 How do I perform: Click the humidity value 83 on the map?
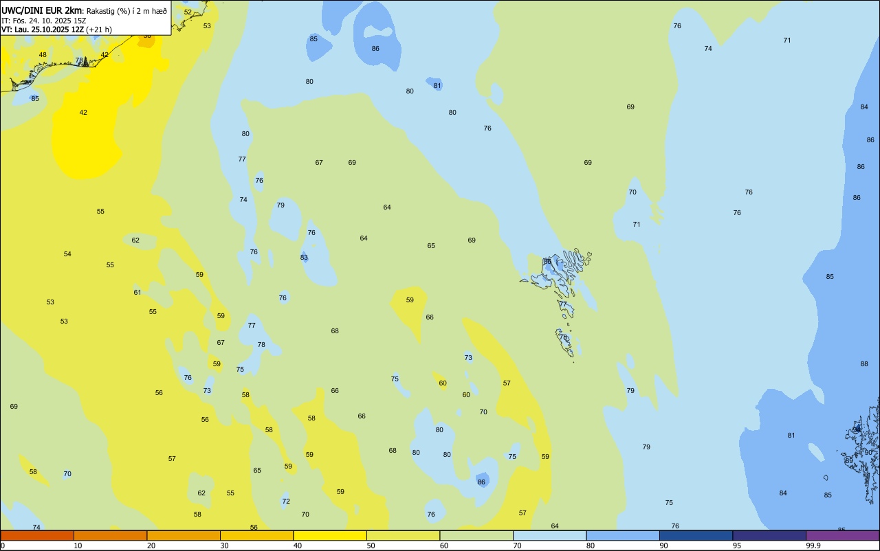[x=304, y=258]
